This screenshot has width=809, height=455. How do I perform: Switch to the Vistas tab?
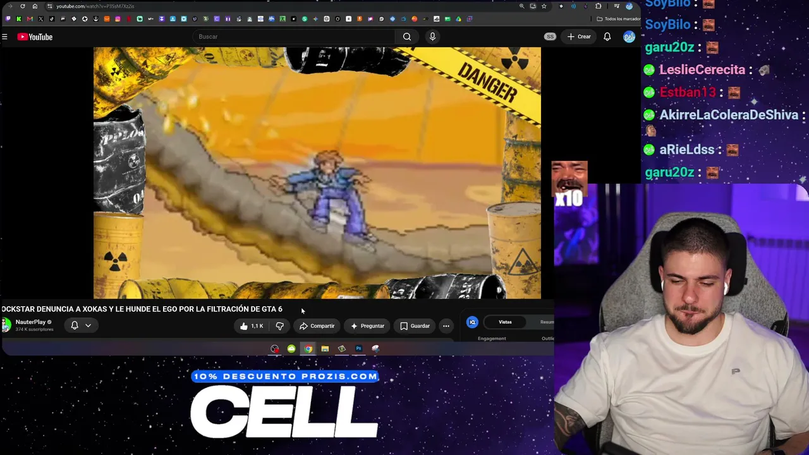coord(505,322)
